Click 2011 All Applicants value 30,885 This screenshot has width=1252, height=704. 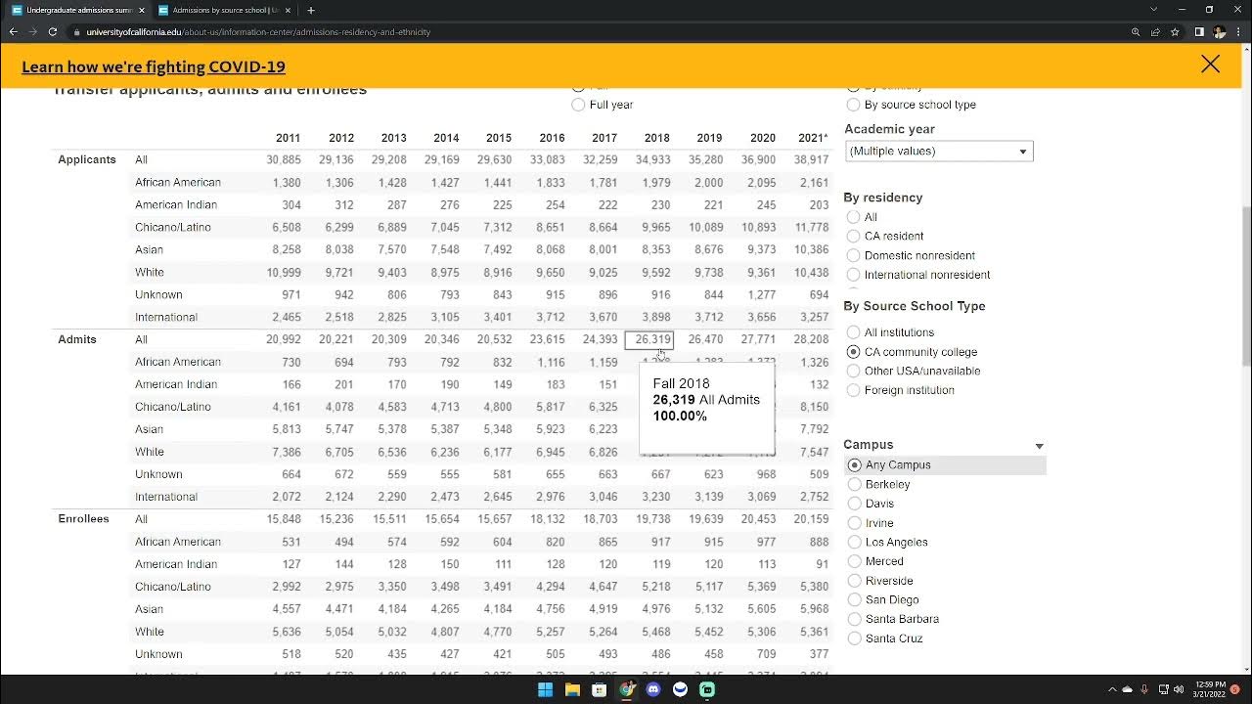point(284,159)
